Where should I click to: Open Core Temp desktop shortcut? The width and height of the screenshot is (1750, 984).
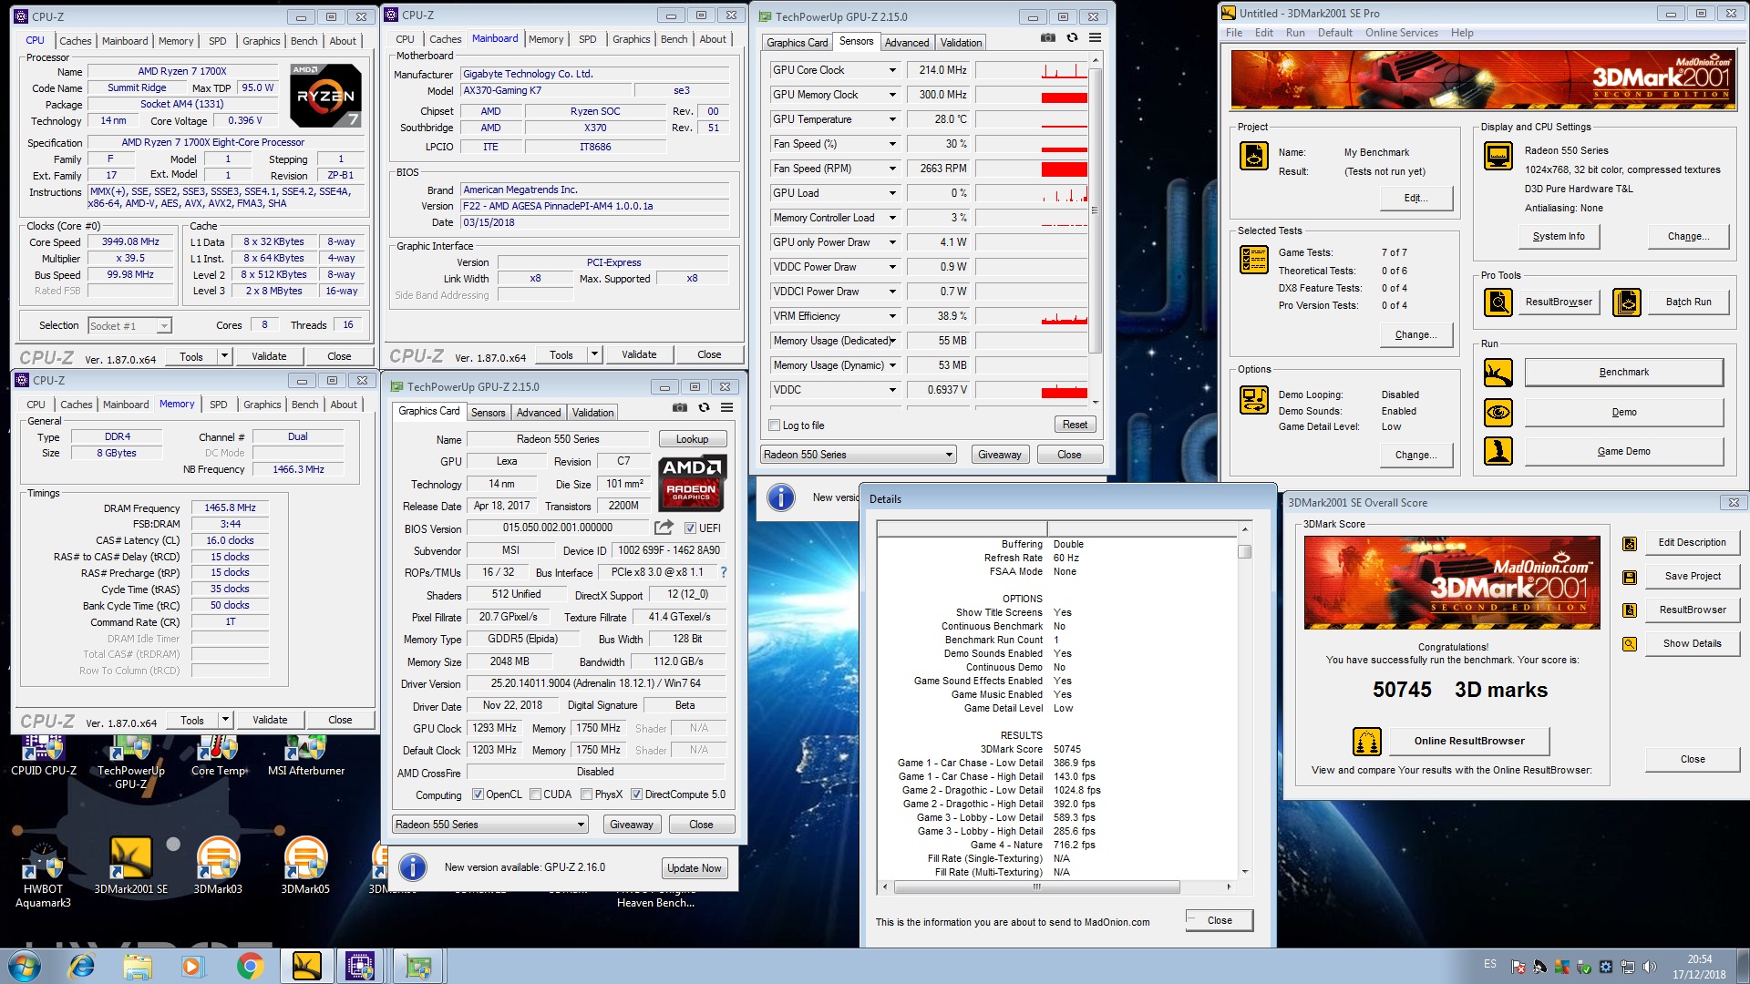219,755
